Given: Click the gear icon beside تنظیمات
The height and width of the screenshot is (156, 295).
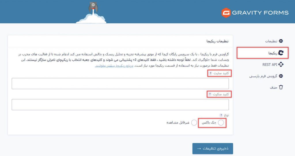Looking at the screenshot, I should (x=281, y=41).
